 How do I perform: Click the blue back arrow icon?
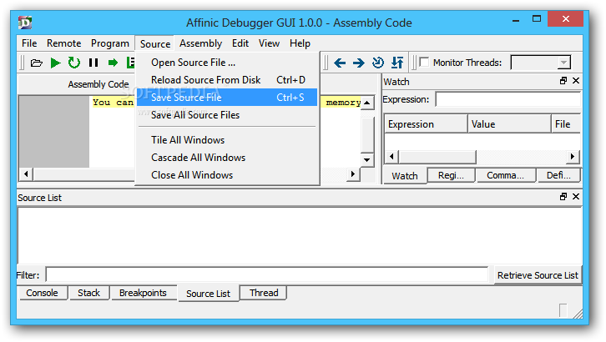[x=340, y=63]
